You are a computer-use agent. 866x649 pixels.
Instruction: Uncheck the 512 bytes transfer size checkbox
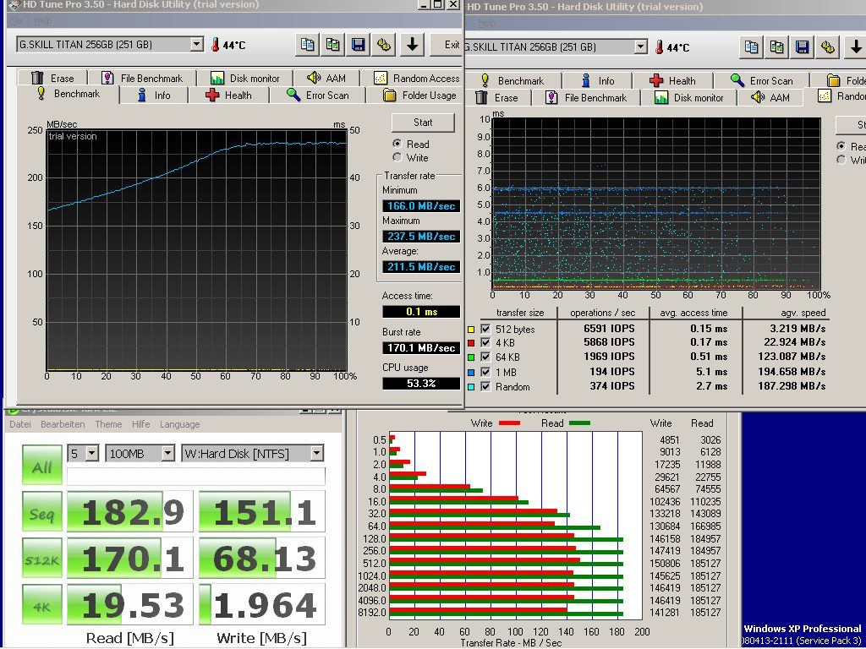click(x=485, y=329)
